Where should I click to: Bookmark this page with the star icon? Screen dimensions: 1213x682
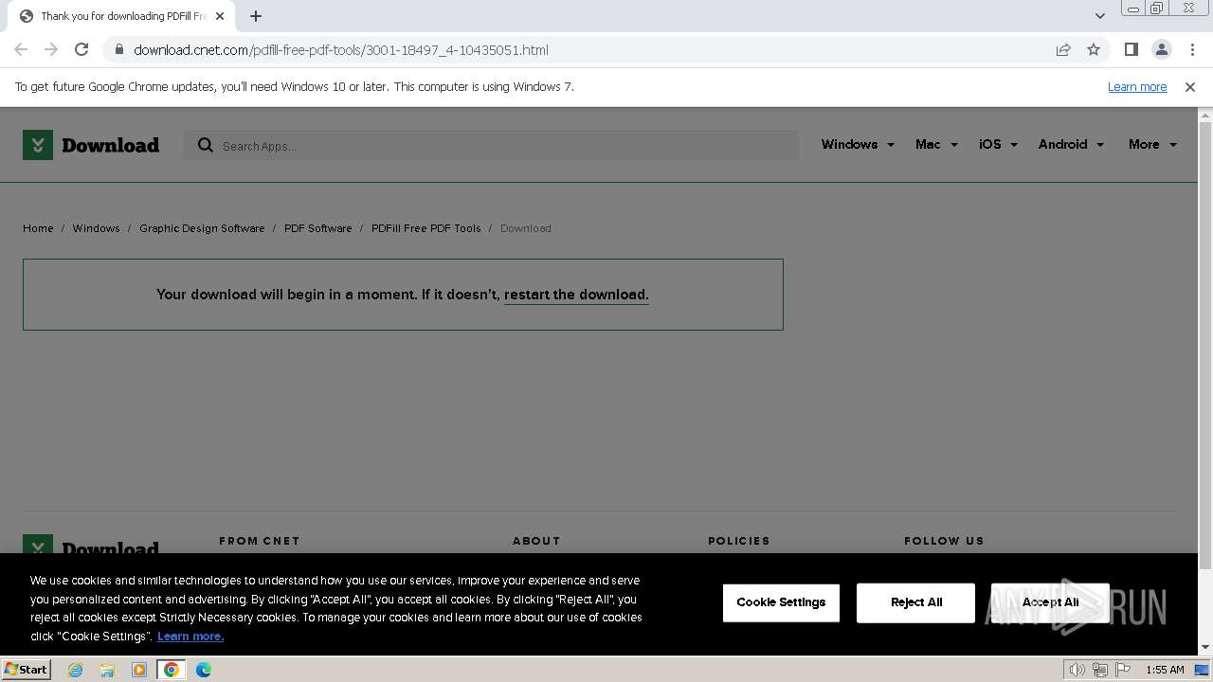1094,49
